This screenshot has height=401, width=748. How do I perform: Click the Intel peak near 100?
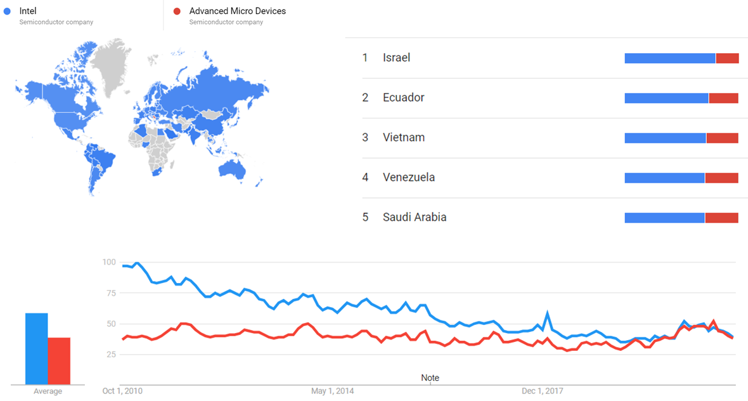[x=137, y=263]
